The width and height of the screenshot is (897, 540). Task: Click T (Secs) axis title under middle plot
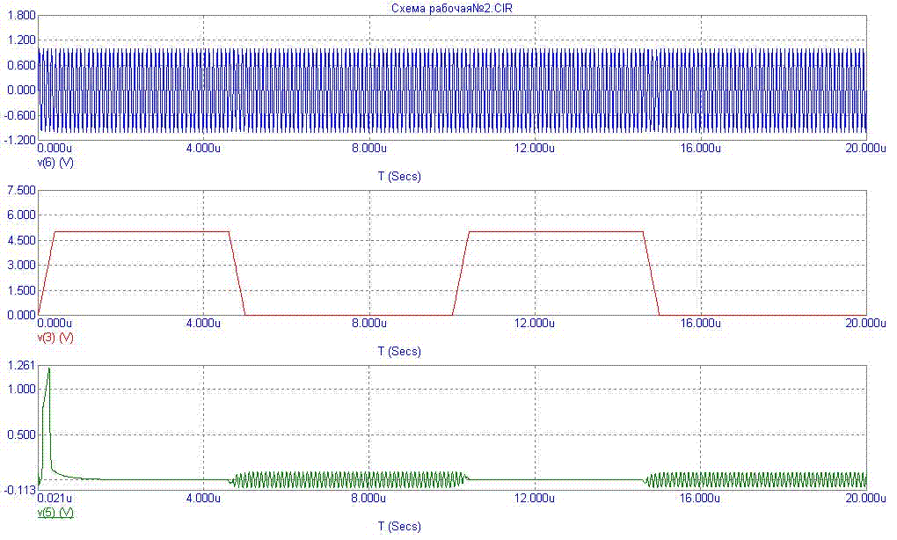[399, 352]
